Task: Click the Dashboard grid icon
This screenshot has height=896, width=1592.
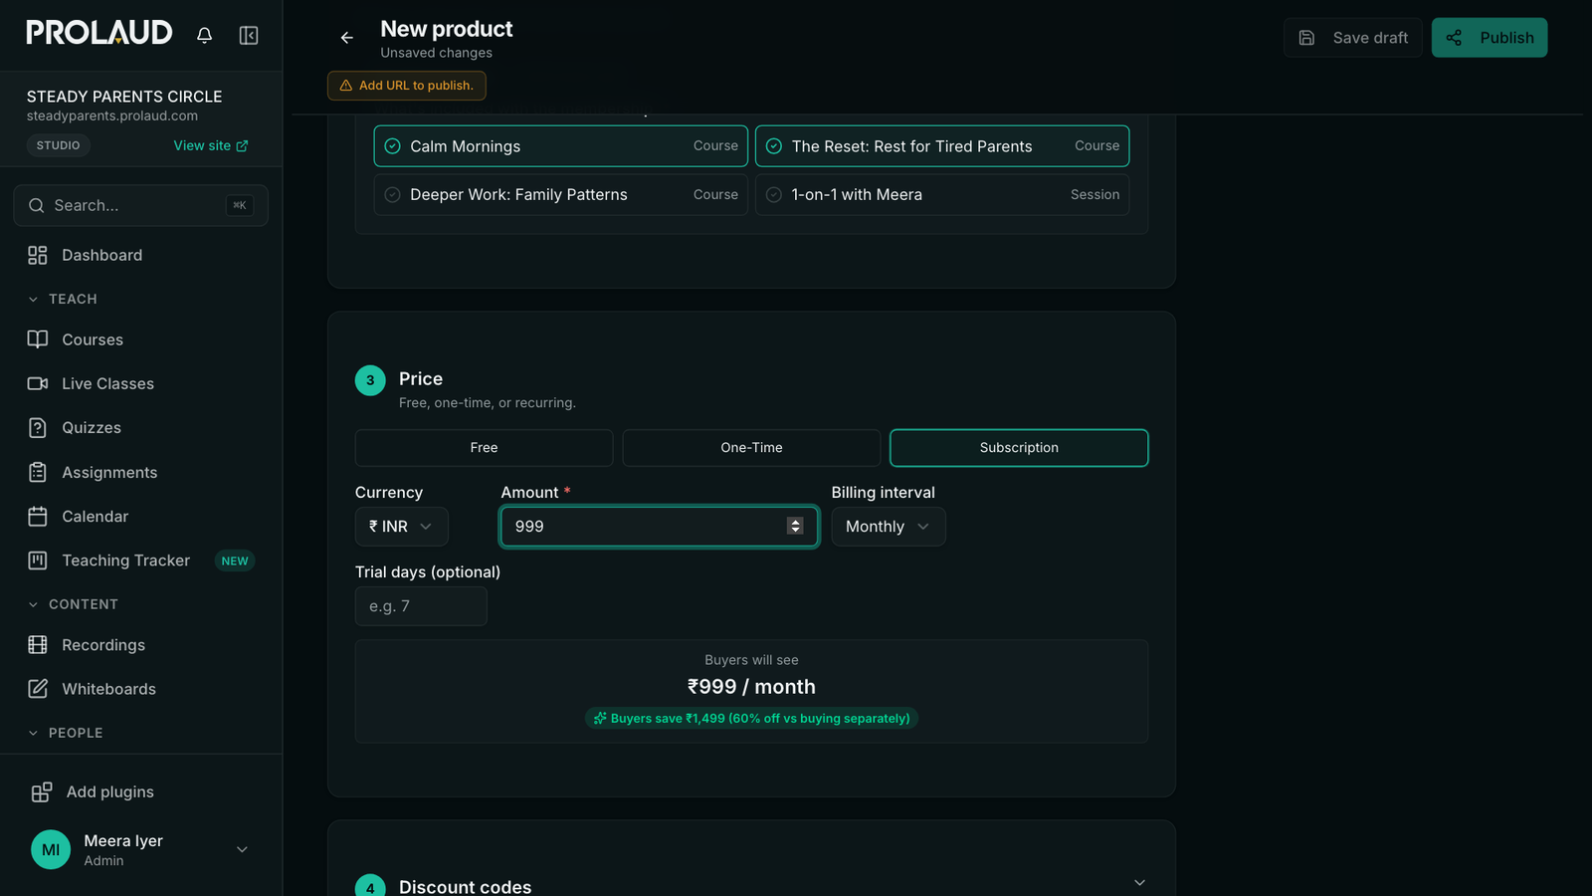Action: (x=38, y=255)
